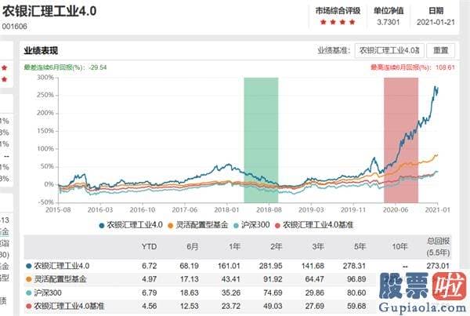Click 沪深300 YTD value 6.79

(x=150, y=292)
